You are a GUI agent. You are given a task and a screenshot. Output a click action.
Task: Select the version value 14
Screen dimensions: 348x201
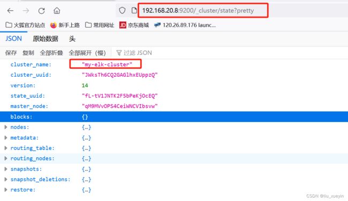tap(85, 85)
